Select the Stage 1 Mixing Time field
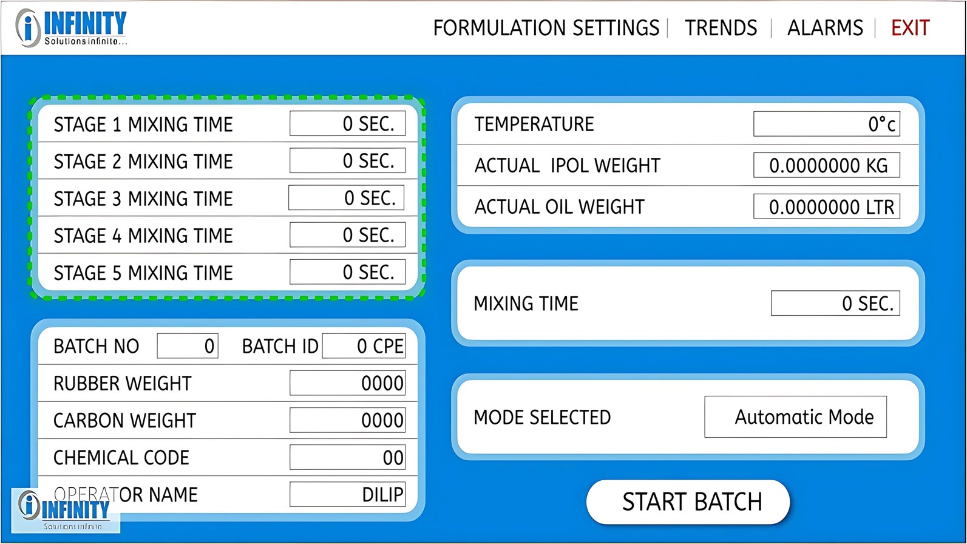 pyautogui.click(x=347, y=124)
